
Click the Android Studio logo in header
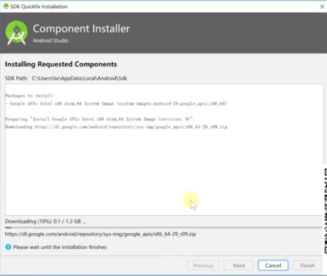16,33
